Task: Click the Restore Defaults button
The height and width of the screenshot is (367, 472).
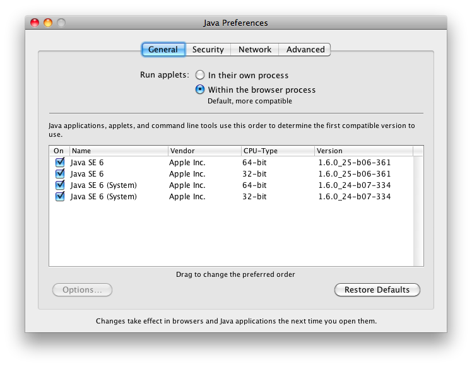Action: 377,290
